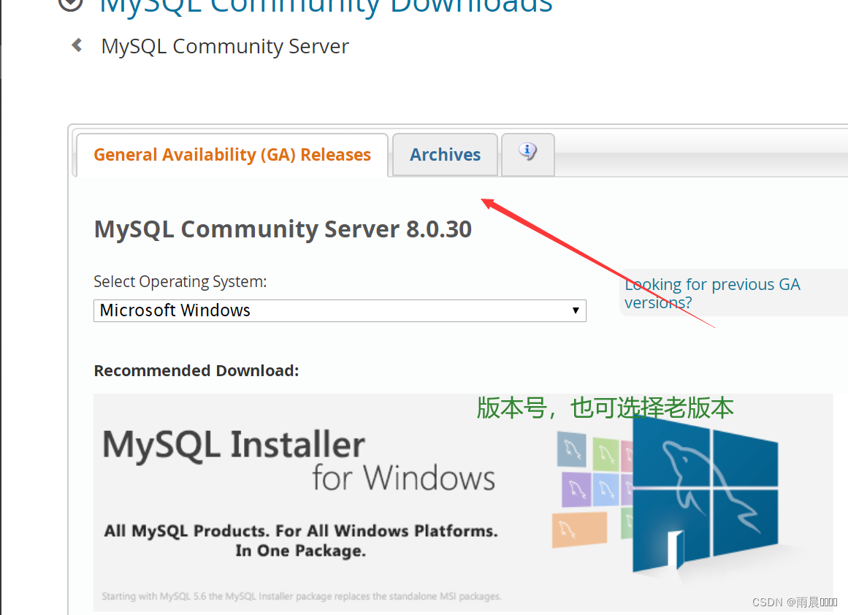This screenshot has width=848, height=615.
Task: Open the Select Operating System dropdown
Action: 340,310
